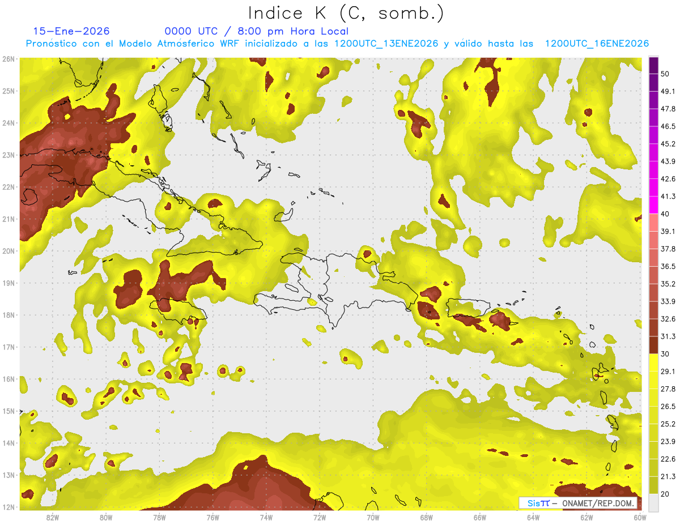The height and width of the screenshot is (525, 680).
Task: Click the latitude label '13N'
Action: pyautogui.click(x=8, y=475)
